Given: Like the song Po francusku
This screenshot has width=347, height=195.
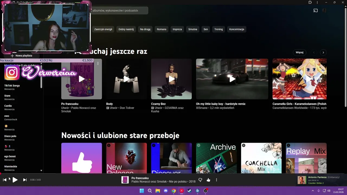Looking at the screenshot, I should pos(208,180).
